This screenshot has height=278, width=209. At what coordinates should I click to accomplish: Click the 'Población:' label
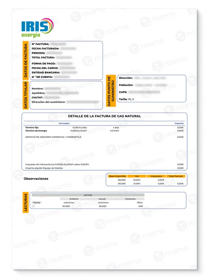pos(126,85)
